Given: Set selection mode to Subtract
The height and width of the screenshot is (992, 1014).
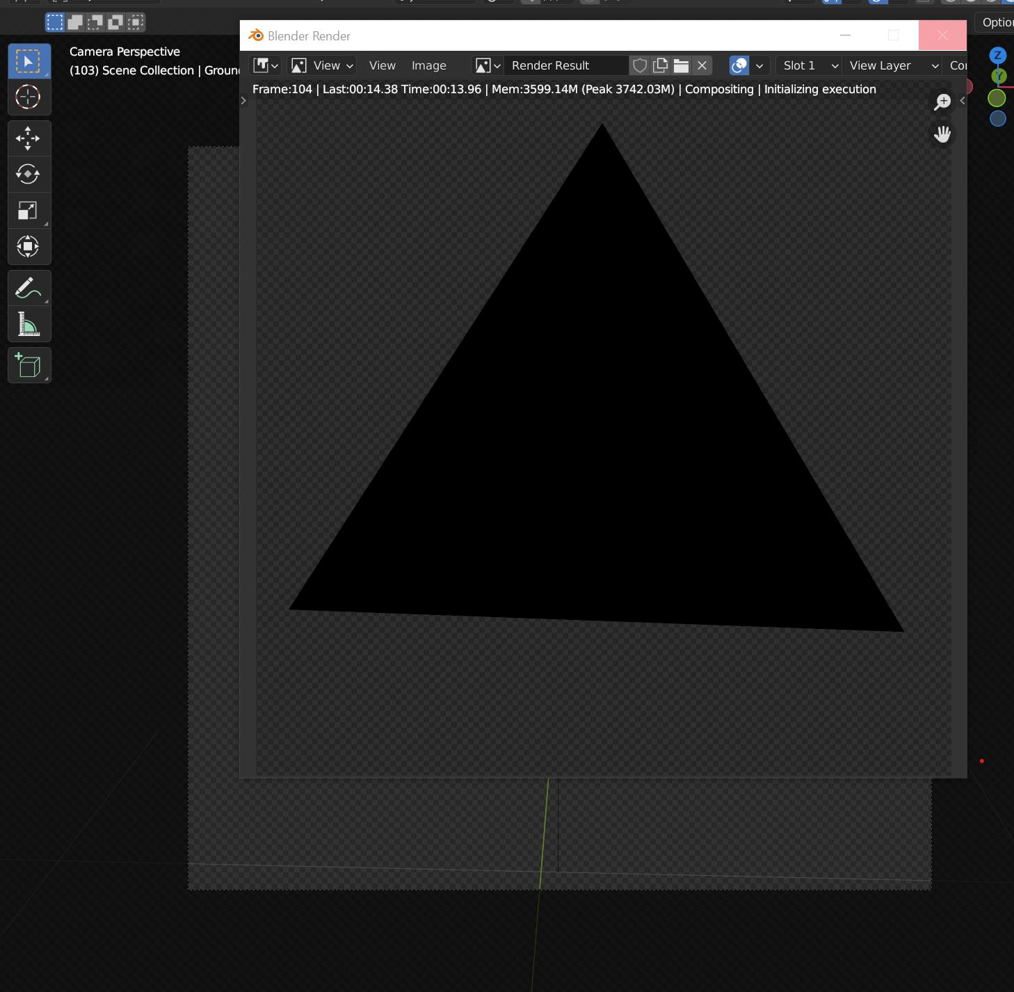Looking at the screenshot, I should 95,22.
